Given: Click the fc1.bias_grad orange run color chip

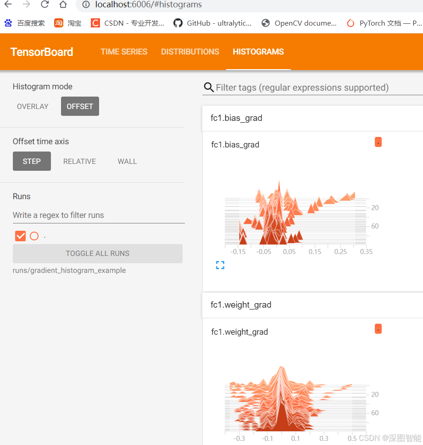Looking at the screenshot, I should pos(378,142).
